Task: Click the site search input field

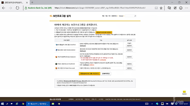Action: pyautogui.click(x=130, y=16)
